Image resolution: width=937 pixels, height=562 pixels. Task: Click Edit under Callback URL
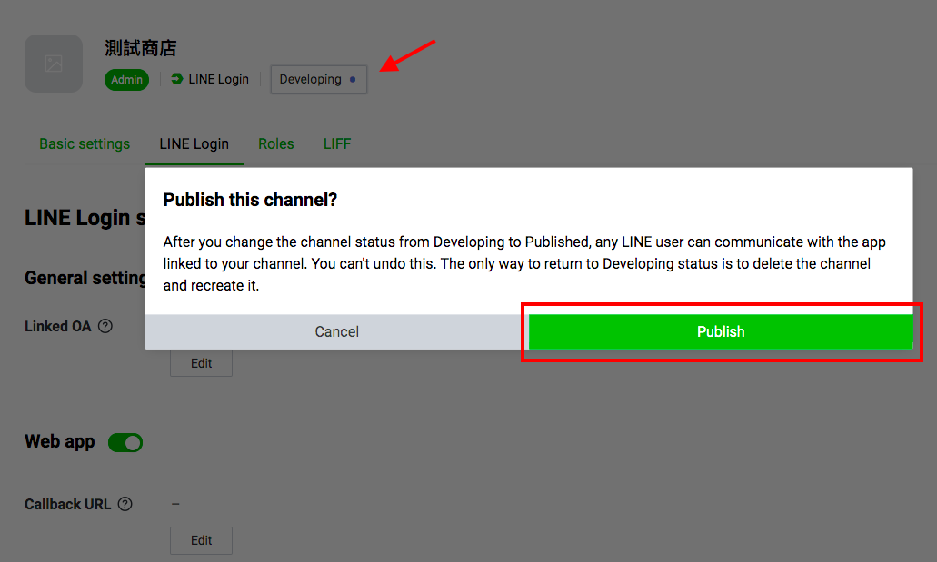(202, 540)
